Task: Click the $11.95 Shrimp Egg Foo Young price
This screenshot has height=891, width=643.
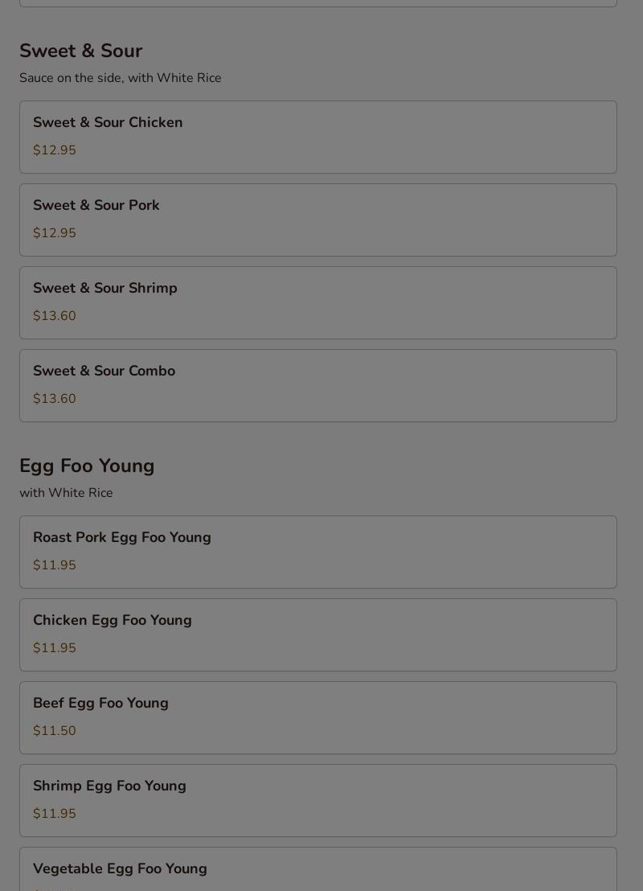Action: pyautogui.click(x=55, y=814)
